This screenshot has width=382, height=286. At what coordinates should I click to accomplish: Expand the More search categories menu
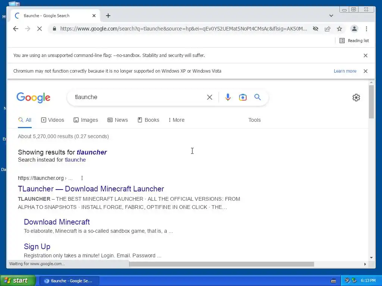176,120
